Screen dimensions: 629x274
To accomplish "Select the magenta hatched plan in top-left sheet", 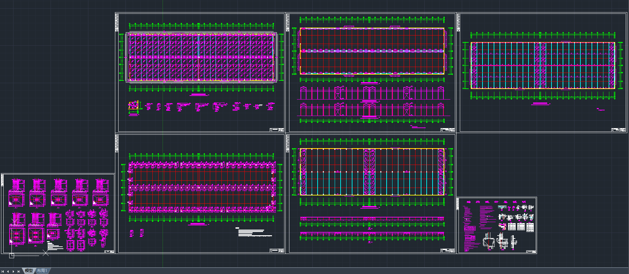I will pyautogui.click(x=201, y=57).
